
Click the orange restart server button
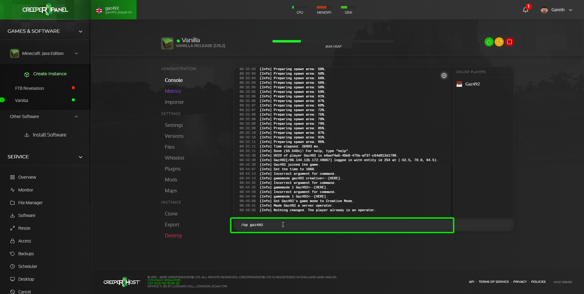pos(499,42)
